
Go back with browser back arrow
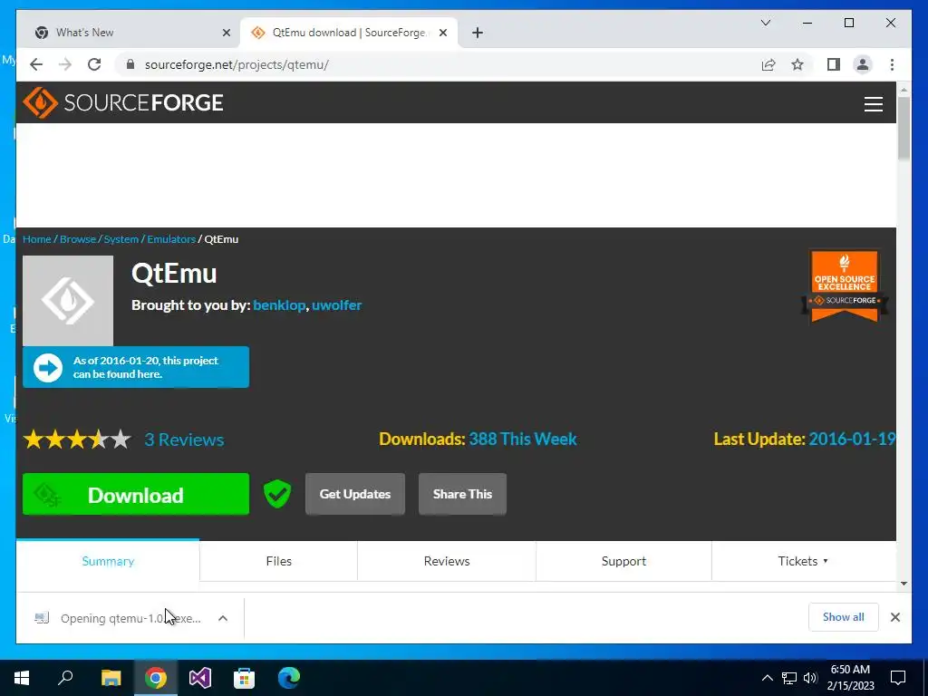click(x=36, y=64)
